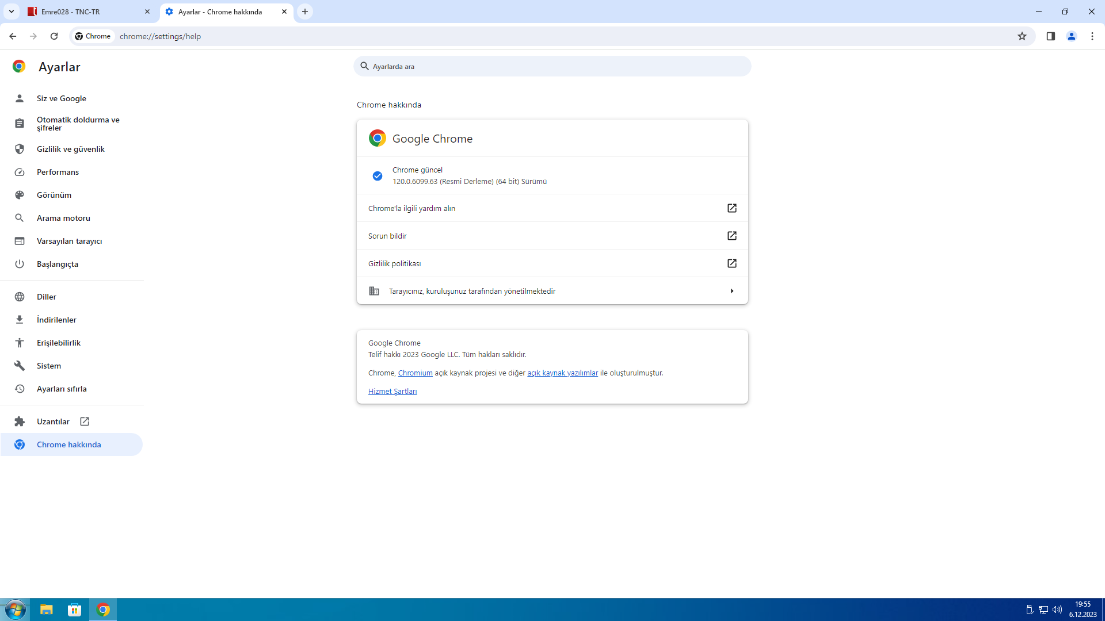
Task: Click external link icon beside Uzantılar
Action: click(x=85, y=421)
